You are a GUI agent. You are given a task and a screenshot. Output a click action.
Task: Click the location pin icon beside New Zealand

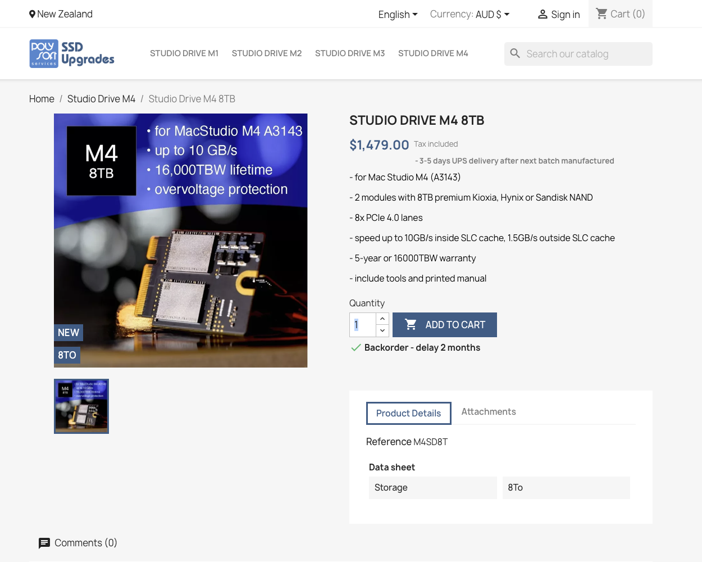(x=32, y=14)
